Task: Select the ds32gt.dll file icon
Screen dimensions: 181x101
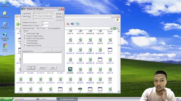Action: click(90, 69)
